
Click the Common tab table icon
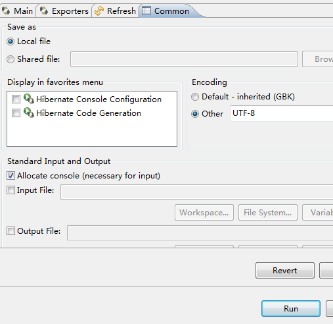(146, 11)
